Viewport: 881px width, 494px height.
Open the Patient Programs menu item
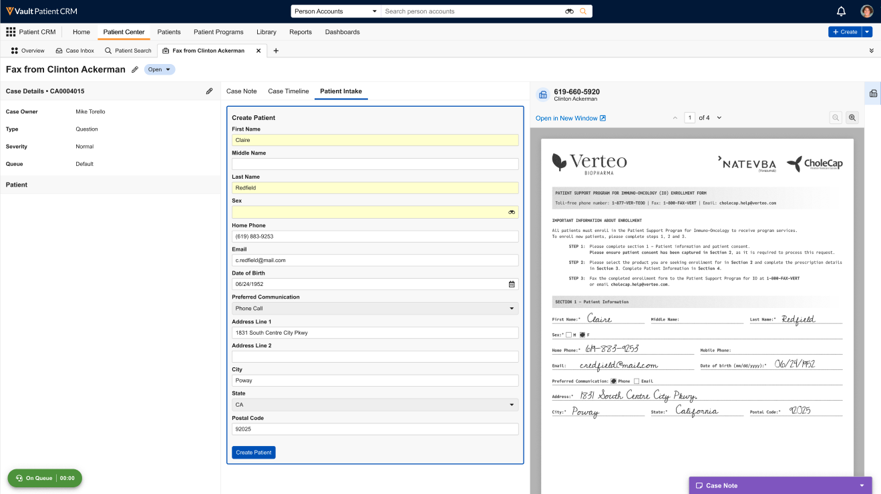coord(218,32)
